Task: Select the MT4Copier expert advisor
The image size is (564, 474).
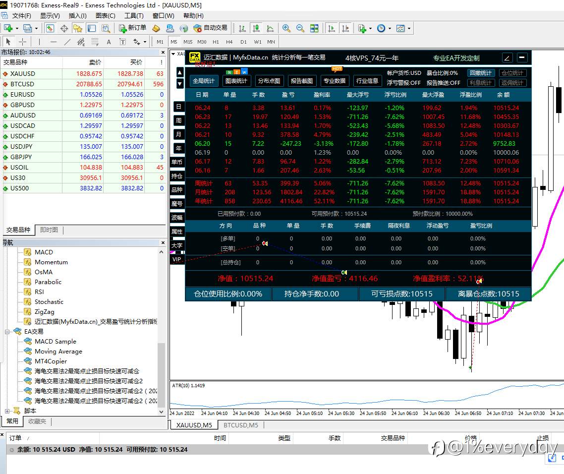Action: (x=51, y=361)
